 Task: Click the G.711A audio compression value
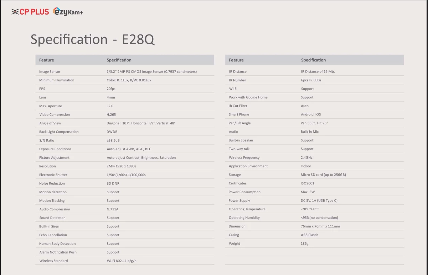coord(113,209)
